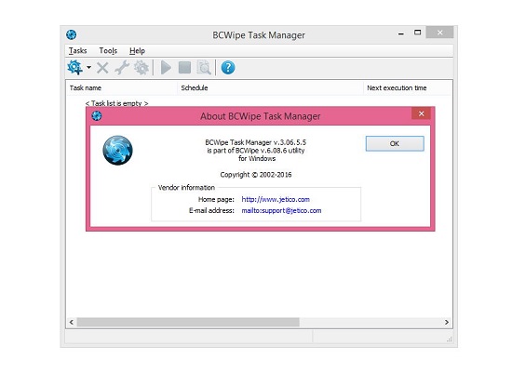Close the About BCWipe Task Manager dialog
The height and width of the screenshot is (372, 512).
421,113
